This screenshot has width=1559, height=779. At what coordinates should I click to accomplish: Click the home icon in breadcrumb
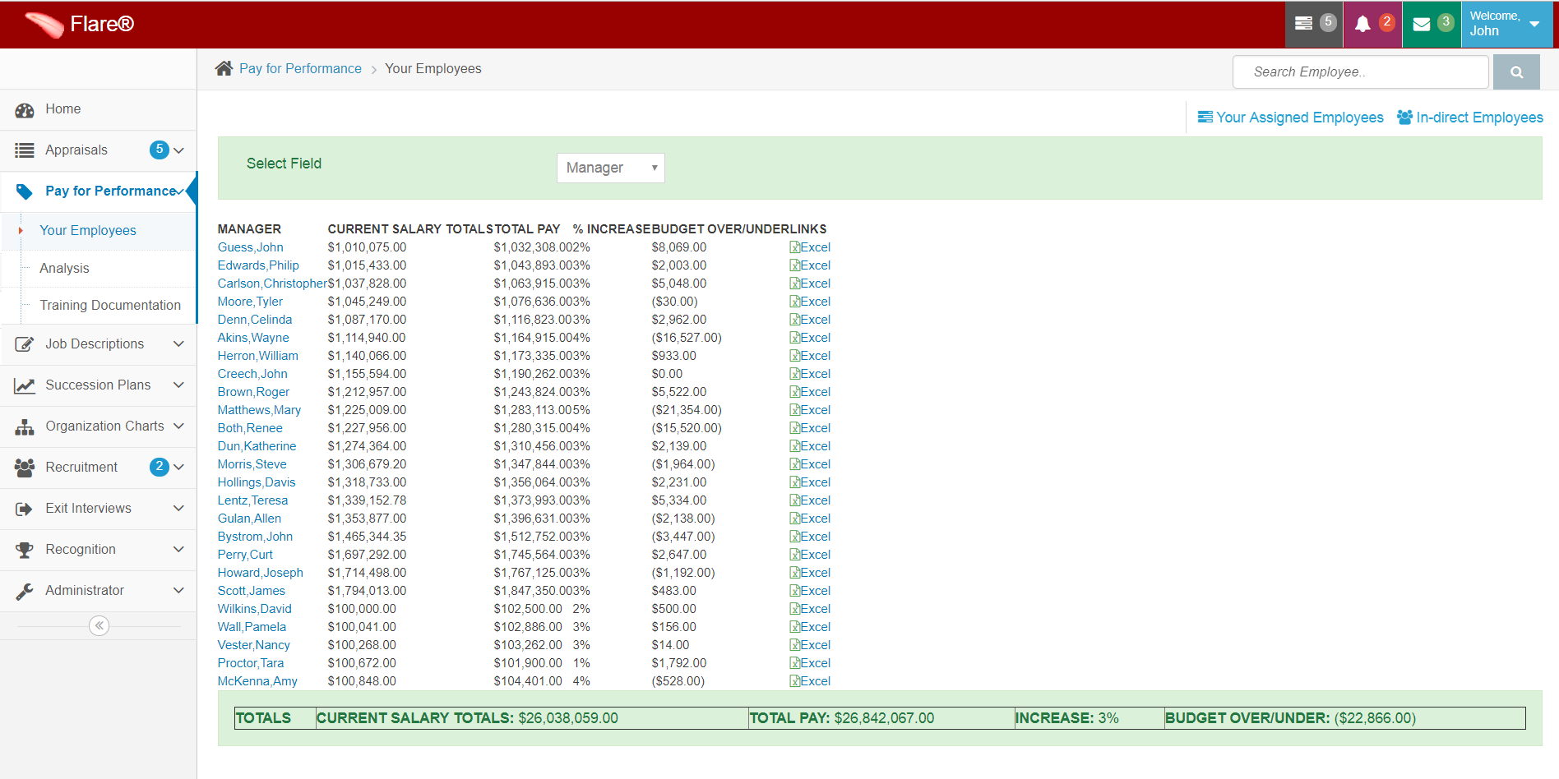(224, 68)
